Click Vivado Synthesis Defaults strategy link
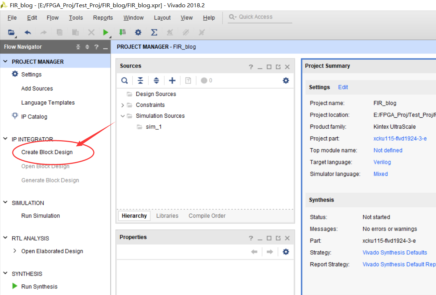 coord(395,252)
